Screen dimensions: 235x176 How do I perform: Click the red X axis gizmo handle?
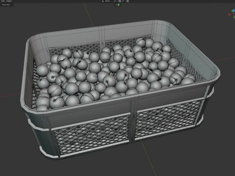(x=229, y=15)
